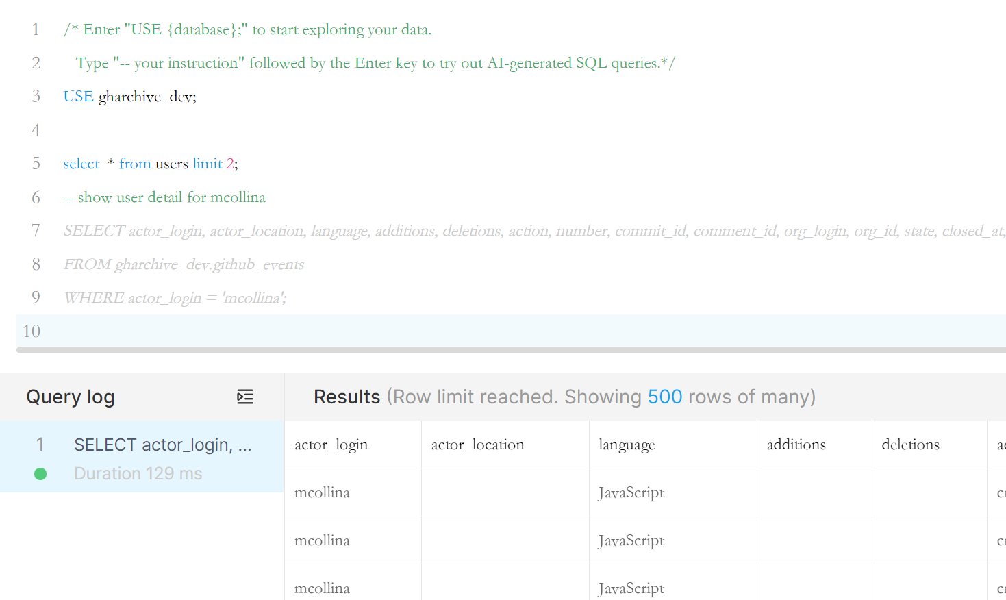Screen dimensions: 1006x600
Task: Click the USE gharchive_dev statement
Action: [x=129, y=96]
